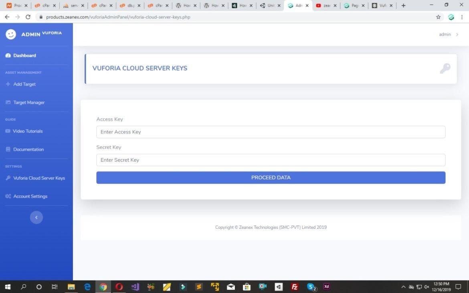Open File Explorer from taskbar
The width and height of the screenshot is (469, 293).
(71, 287)
